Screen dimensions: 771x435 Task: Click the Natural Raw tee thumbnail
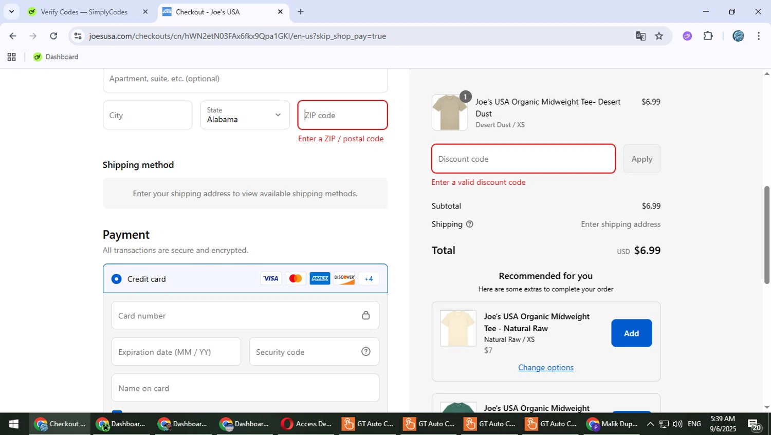click(458, 328)
